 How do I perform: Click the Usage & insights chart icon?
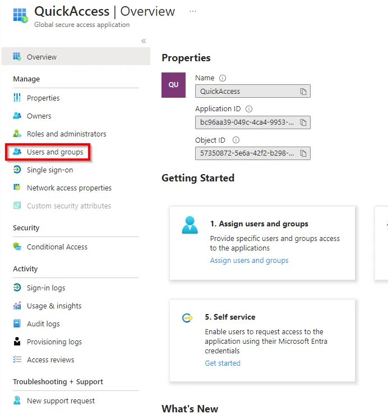pos(17,306)
